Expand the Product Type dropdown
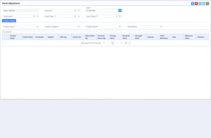Image resolution: width=211 pixels, height=138 pixels. pyautogui.click(x=37, y=27)
